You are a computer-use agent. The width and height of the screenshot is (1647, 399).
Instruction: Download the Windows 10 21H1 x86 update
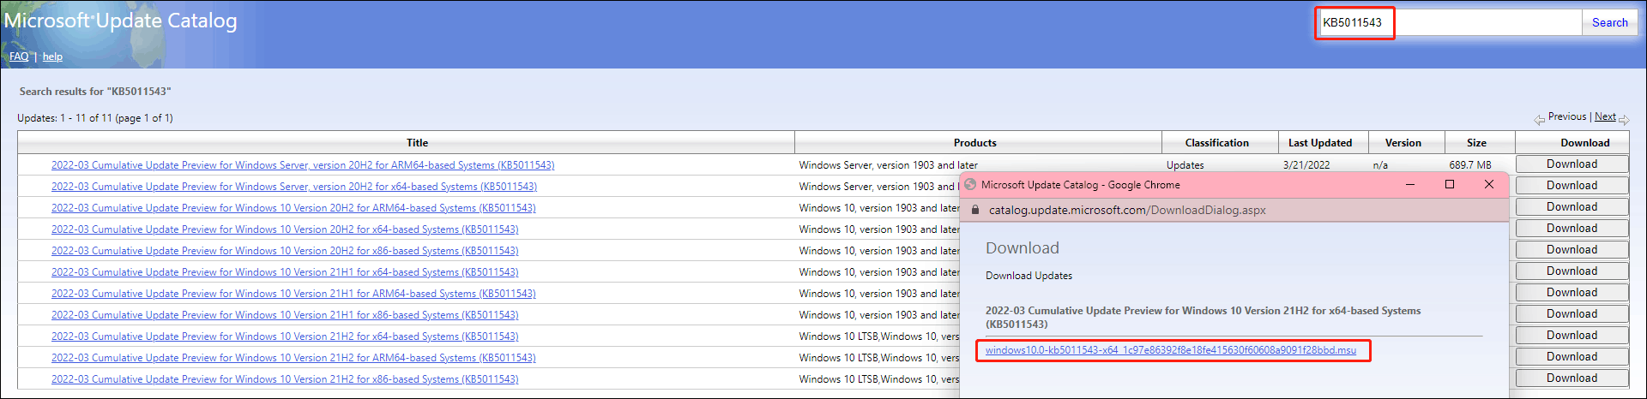coord(1572,314)
